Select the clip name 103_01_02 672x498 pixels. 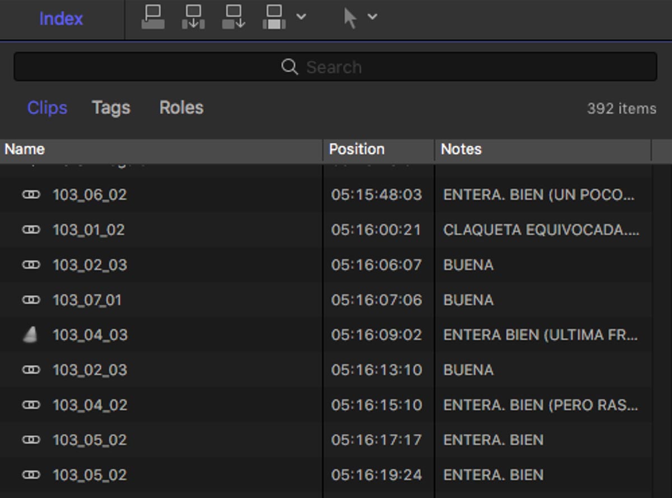click(x=88, y=230)
